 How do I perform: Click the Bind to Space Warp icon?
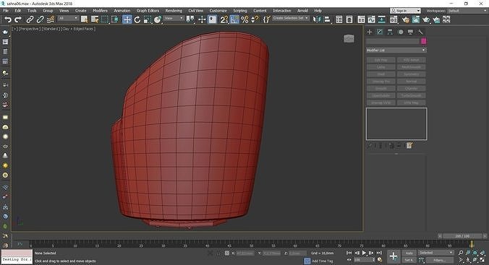(x=50, y=19)
